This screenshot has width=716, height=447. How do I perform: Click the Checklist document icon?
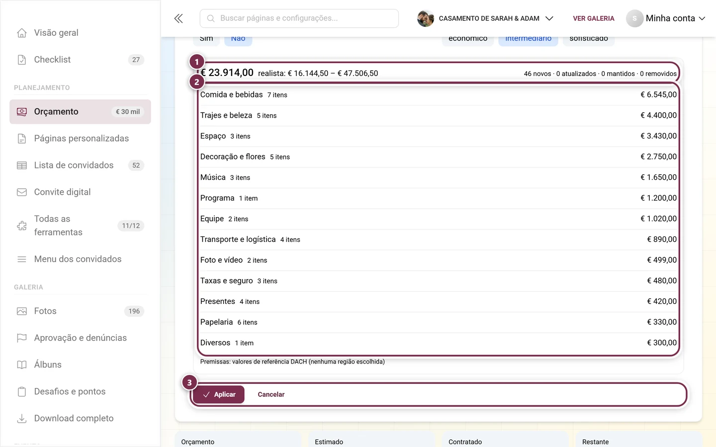pyautogui.click(x=22, y=60)
